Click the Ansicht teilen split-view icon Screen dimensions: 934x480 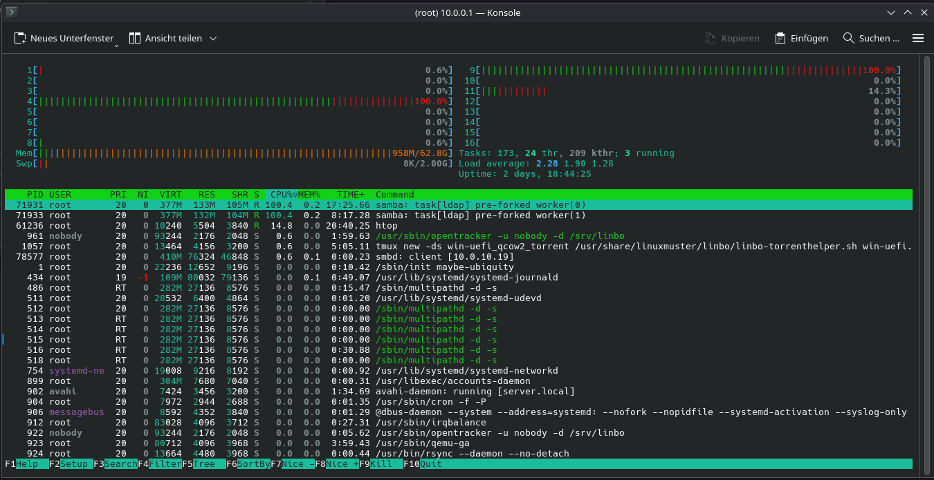tap(135, 39)
